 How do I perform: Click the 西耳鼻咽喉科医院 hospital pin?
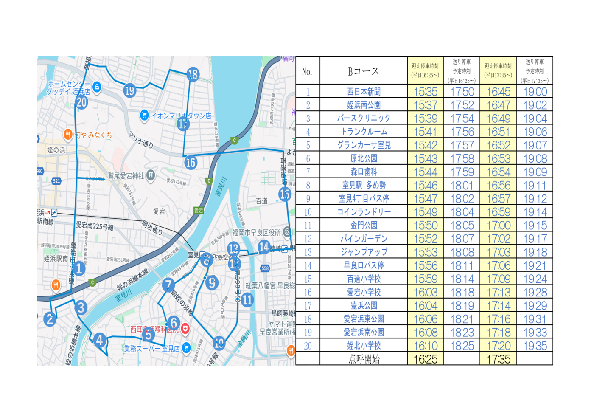pyautogui.click(x=185, y=328)
